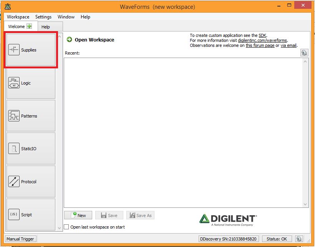Viewport: 315px width, 247px height.
Task: Click the Manual Trigger button
Action: 20,239
